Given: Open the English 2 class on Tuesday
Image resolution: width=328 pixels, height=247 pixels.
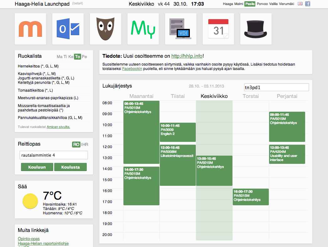Looking at the screenshot, I should click(x=178, y=132).
